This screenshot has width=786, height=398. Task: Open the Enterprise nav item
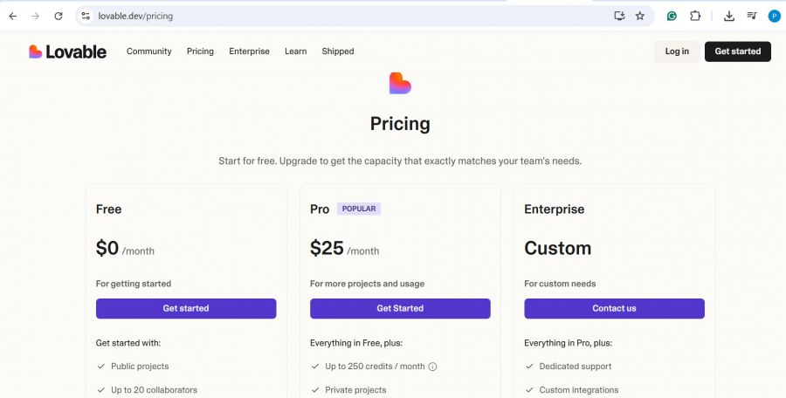pos(249,51)
